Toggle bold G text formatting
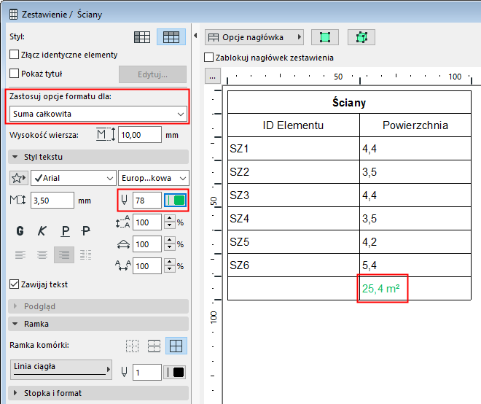Viewport: 481px width, 404px height. tap(20, 230)
